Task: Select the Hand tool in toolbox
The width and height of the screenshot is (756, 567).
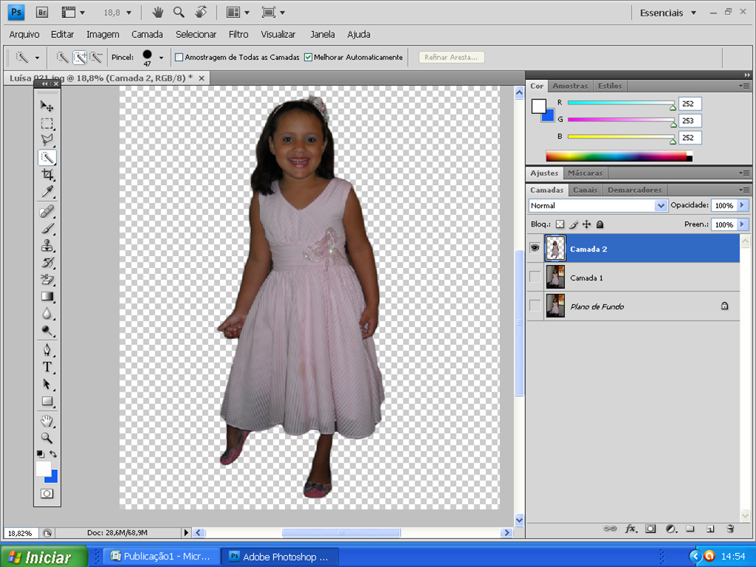Action: point(47,420)
